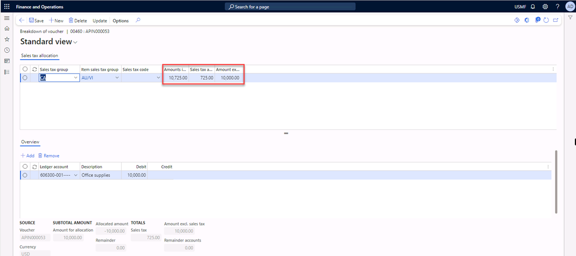Screen dimensions: 576x256
Task: Open Sales tax allocation grid options menu
Action: click(x=553, y=69)
